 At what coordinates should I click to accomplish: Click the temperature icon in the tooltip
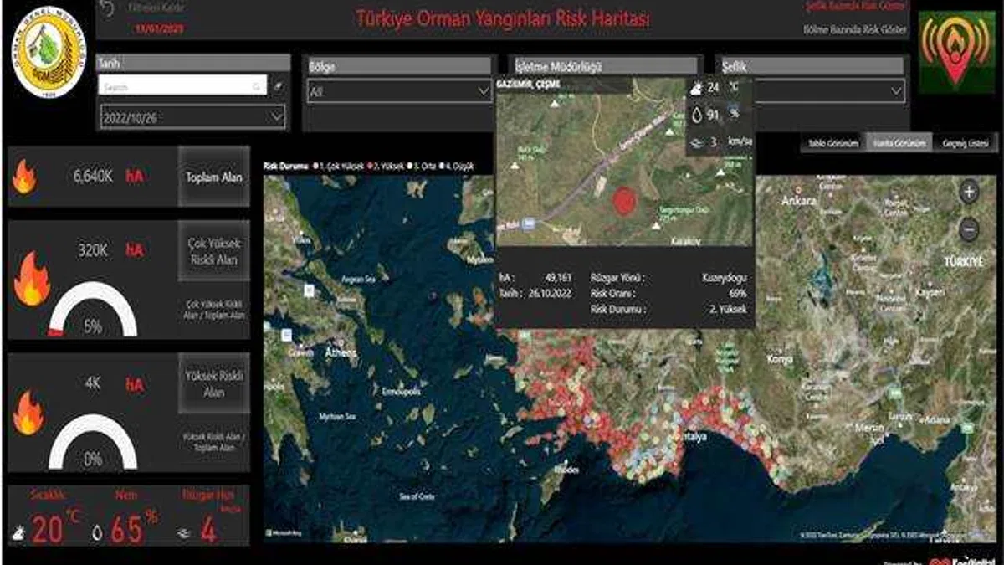coord(695,86)
